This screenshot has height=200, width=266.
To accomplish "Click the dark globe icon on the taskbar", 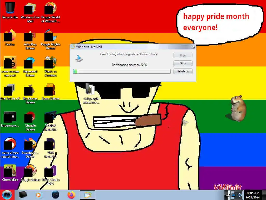I will (x=55, y=195).
